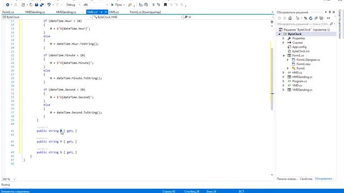Click the Строка 41 status bar entry
344x193 pixels.
pos(169,191)
